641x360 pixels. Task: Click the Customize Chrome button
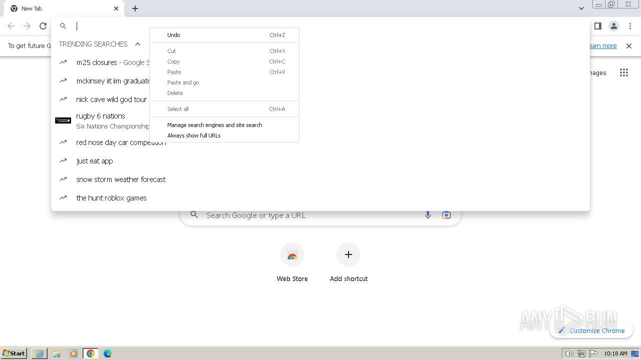click(591, 330)
